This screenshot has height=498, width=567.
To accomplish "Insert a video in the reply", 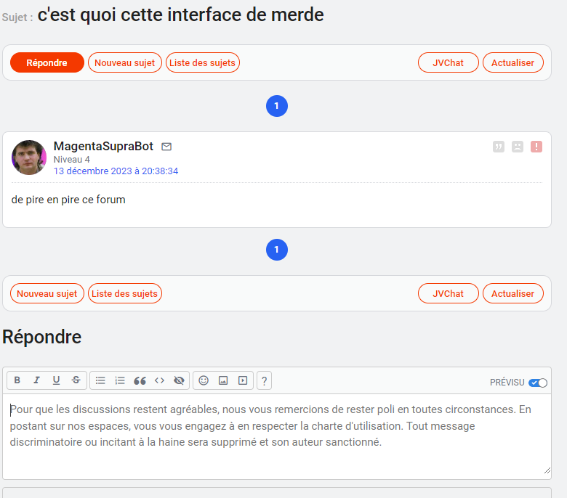I will click(243, 380).
